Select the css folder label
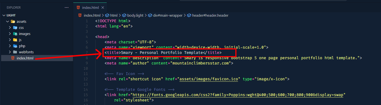This screenshot has height=105, width=381. tap(21, 27)
